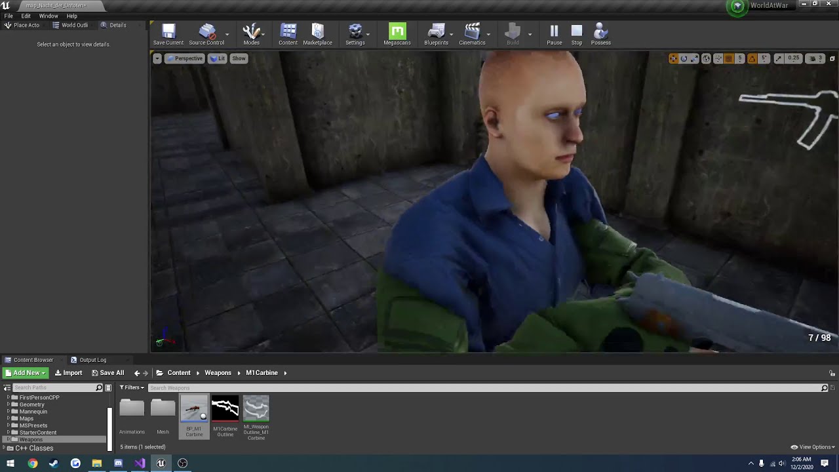
Task: Select the rotate gizmo mode in viewport
Action: click(684, 58)
